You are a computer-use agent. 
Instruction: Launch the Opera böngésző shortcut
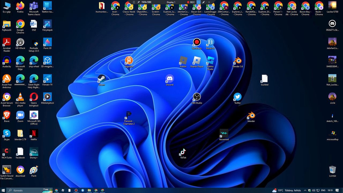pos(34,99)
